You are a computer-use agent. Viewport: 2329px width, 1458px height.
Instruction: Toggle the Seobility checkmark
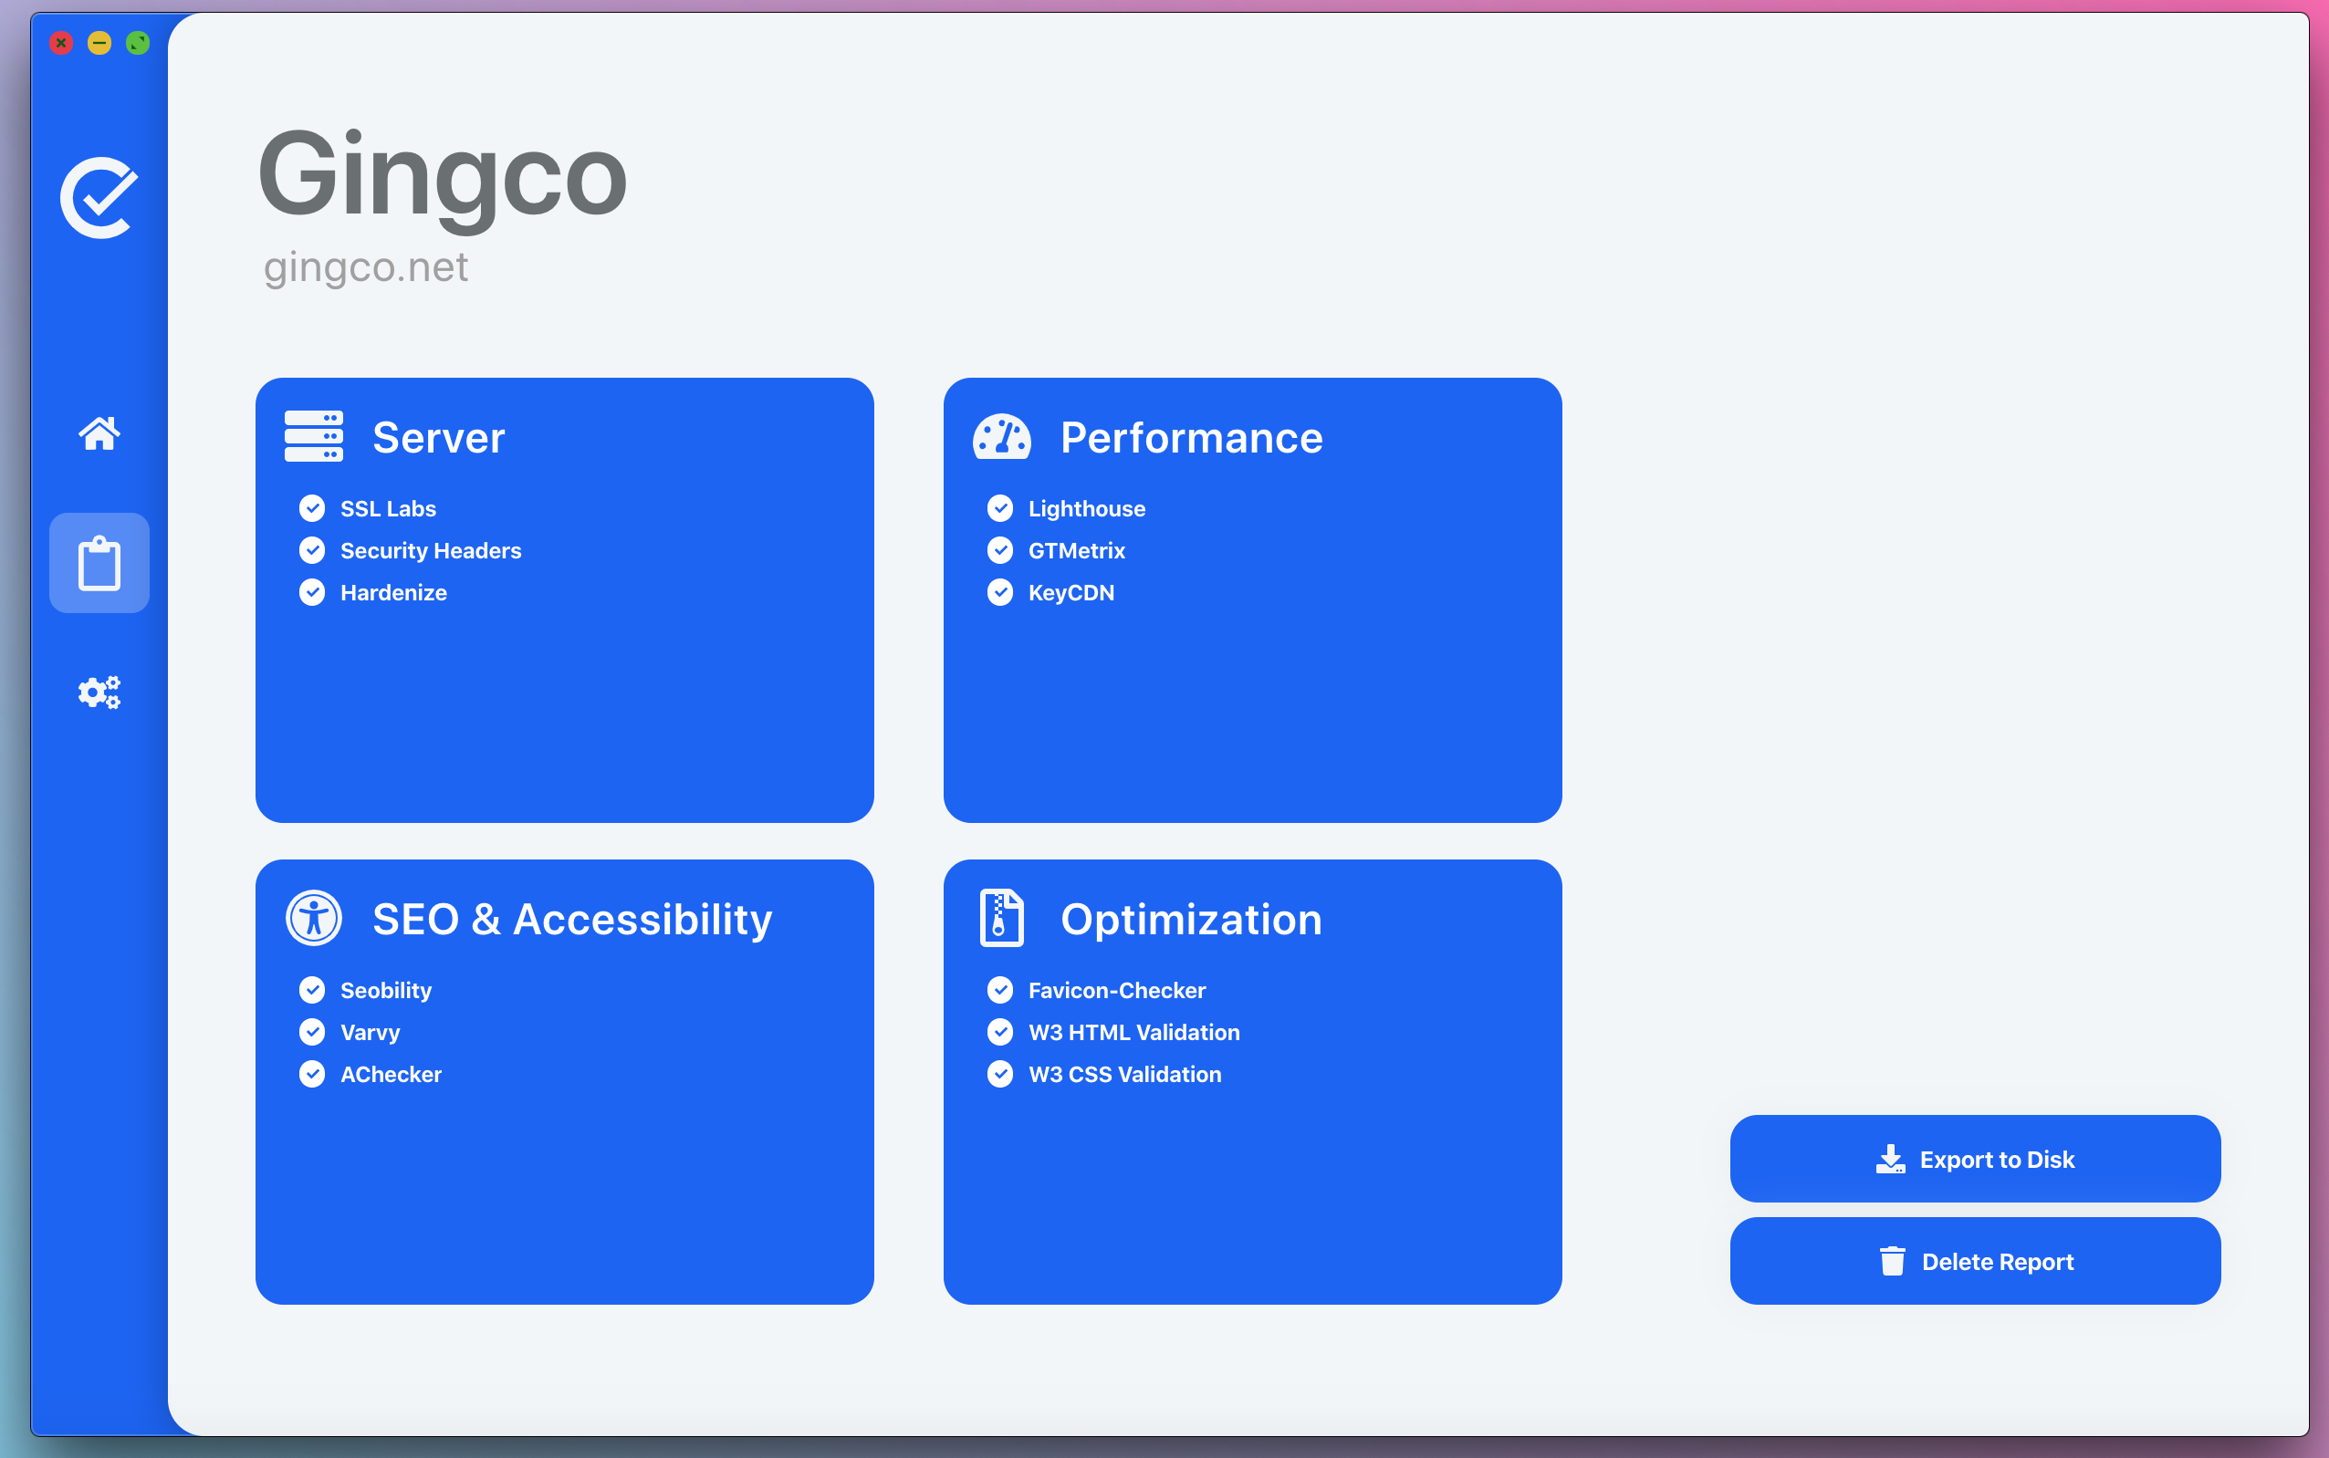[x=312, y=989]
